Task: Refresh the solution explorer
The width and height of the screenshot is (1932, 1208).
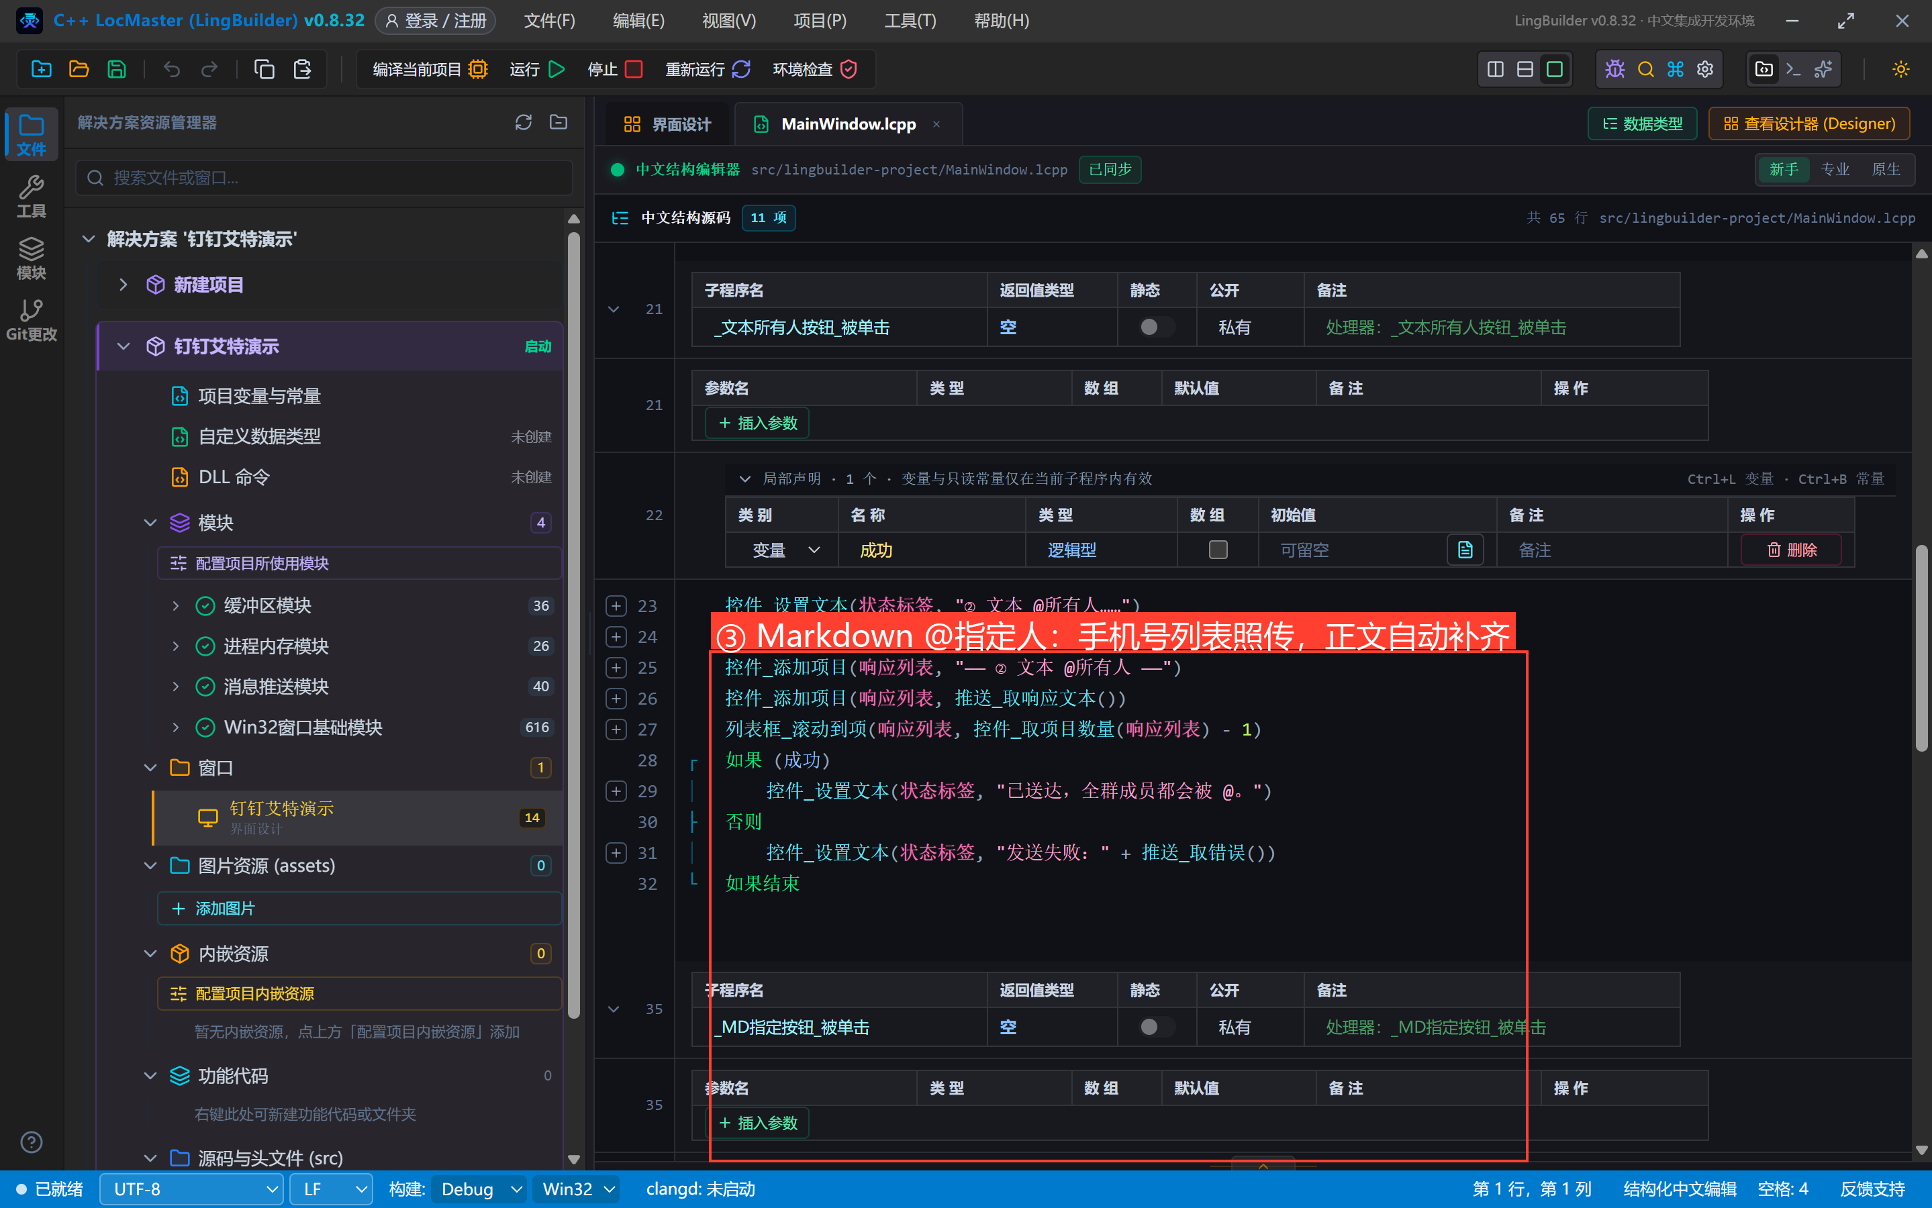Action: point(524,122)
